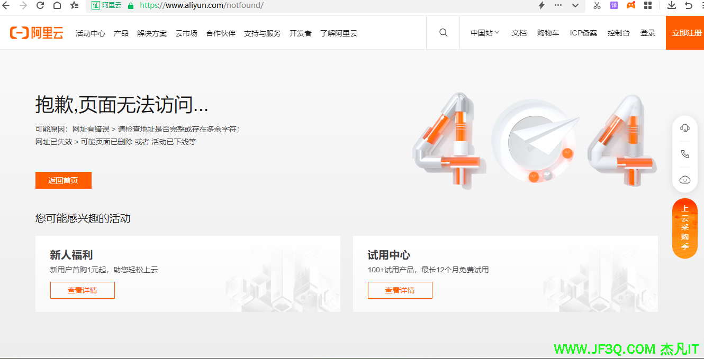704x359 pixels.
Task: Click the purple translate extension icon
Action: [x=614, y=5]
